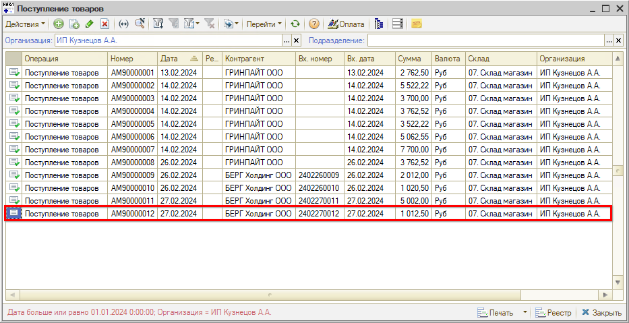
Task: Click the vertical scrollbar down arrow
Action: [x=618, y=283]
